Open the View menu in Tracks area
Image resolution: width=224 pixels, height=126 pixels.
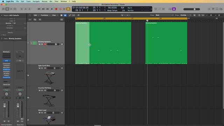pyautogui.click(x=55, y=15)
